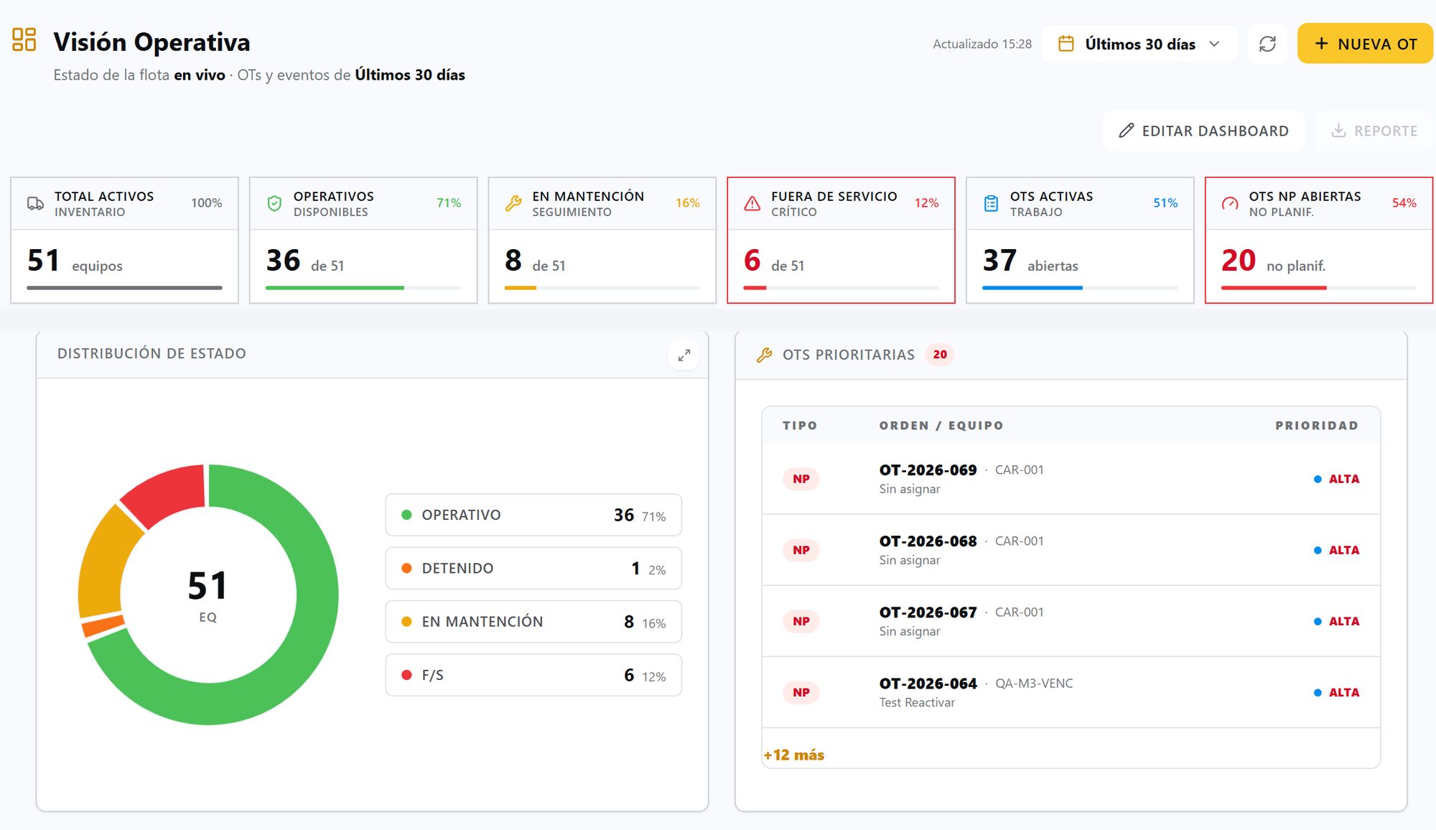Open work order OT-2026-069
Viewport: 1436px width, 830px height.
click(928, 470)
